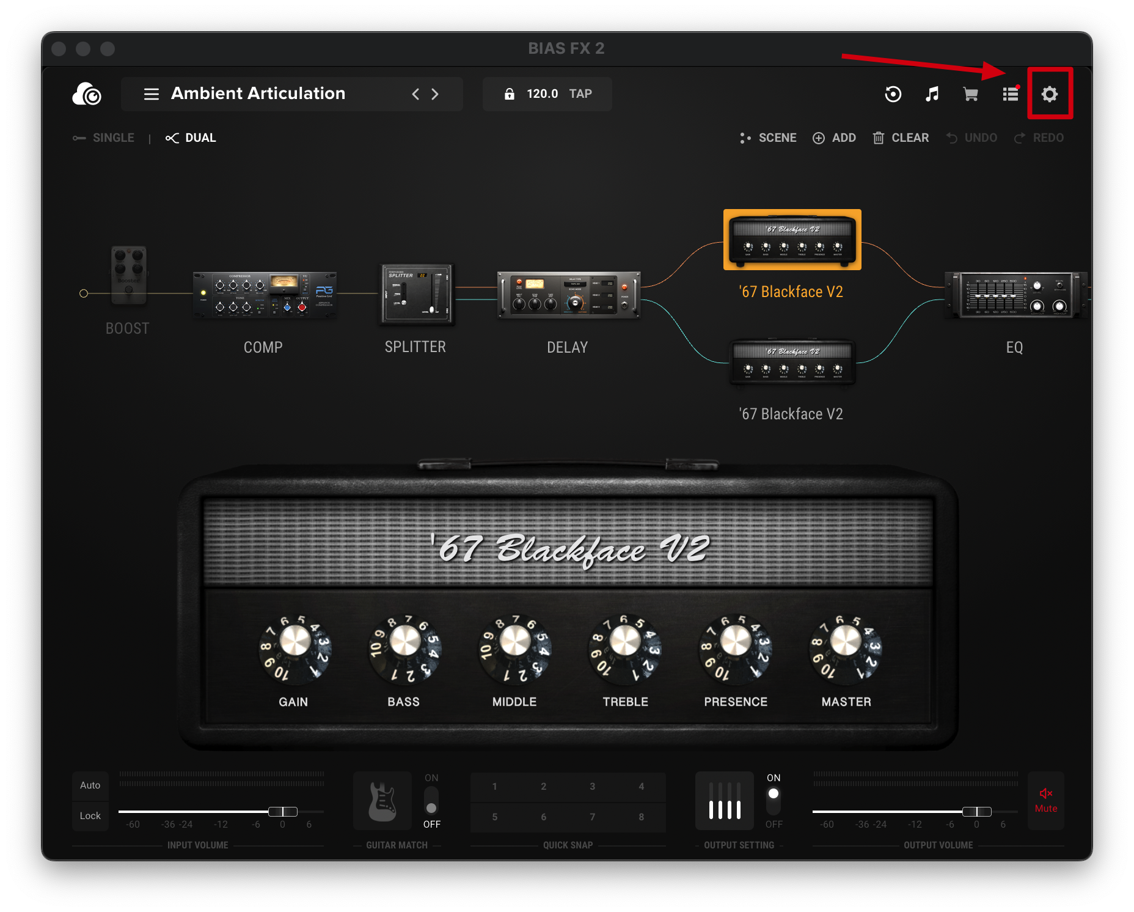Select the EQ rack unit

click(1015, 295)
